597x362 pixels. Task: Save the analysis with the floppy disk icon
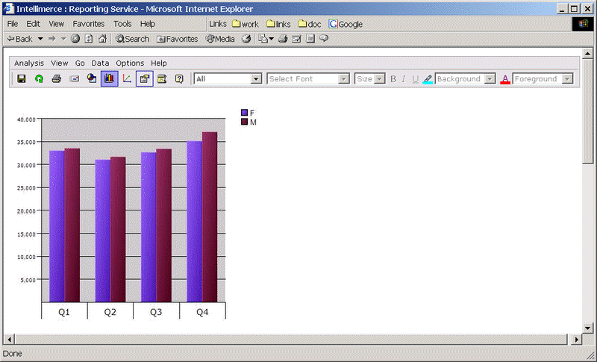22,79
